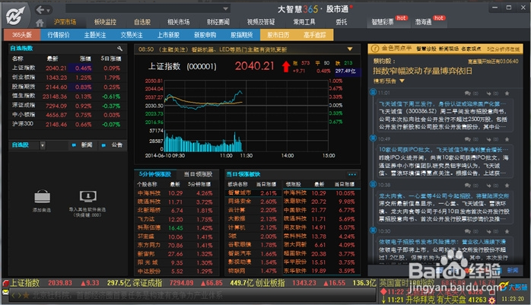
Task: Toggle the 公告 option in 自选股 panel
Action: pyautogui.click(x=112, y=145)
